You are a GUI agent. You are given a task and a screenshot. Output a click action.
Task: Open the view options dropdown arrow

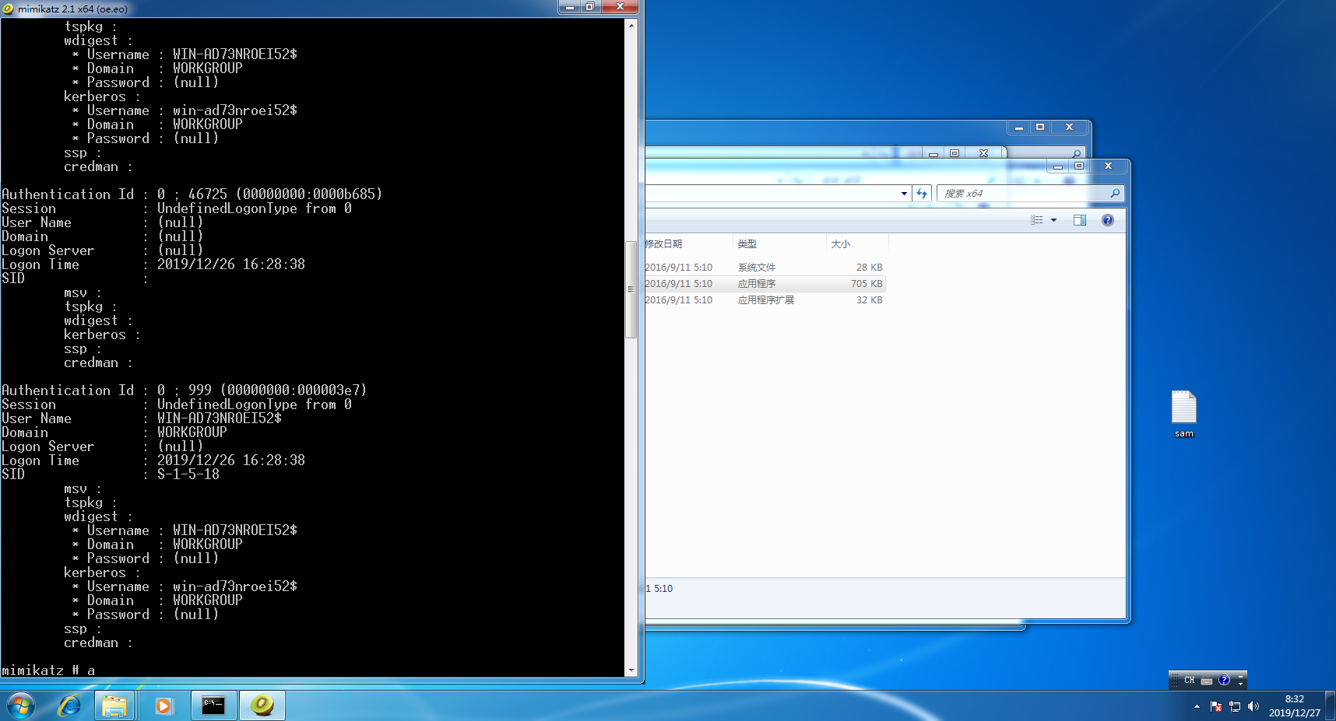tap(1053, 220)
